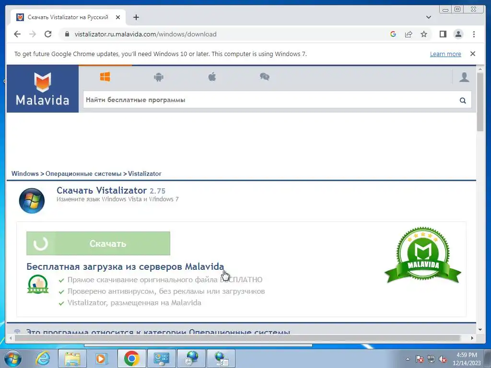Open the muted volume tray icon

[x=443, y=359]
